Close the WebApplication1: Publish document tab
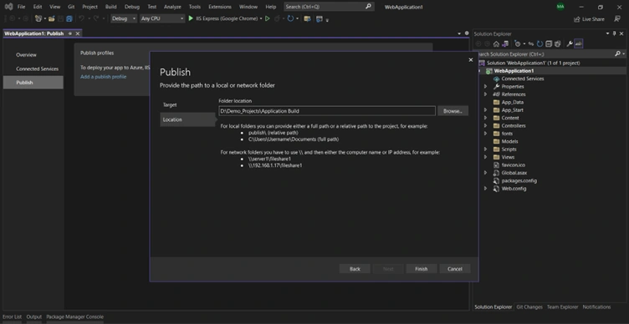Screen dimensions: 629x324 click(78, 33)
